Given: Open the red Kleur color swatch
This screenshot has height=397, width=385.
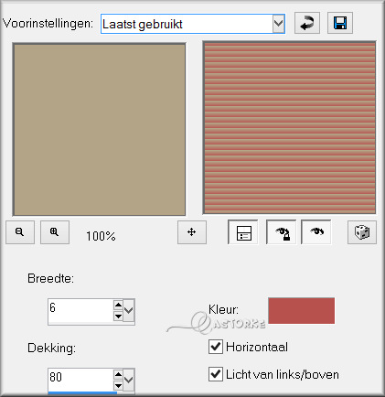Looking at the screenshot, I should tap(301, 311).
